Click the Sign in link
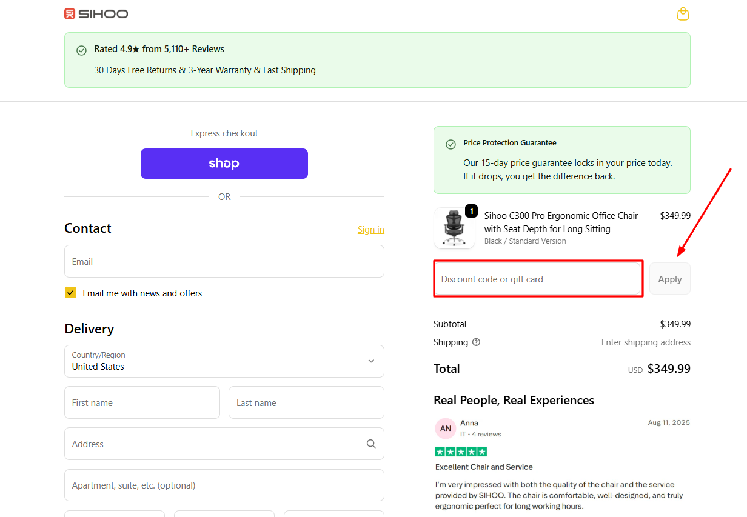Viewport: 747px width, 517px height. (371, 230)
